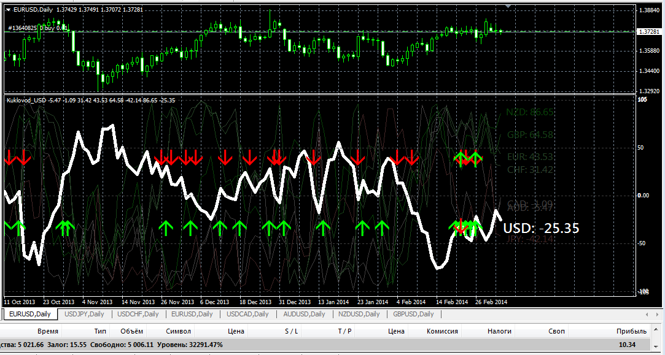Click the 4 Nov 2013 date label
The image size is (665, 355).
coord(98,302)
